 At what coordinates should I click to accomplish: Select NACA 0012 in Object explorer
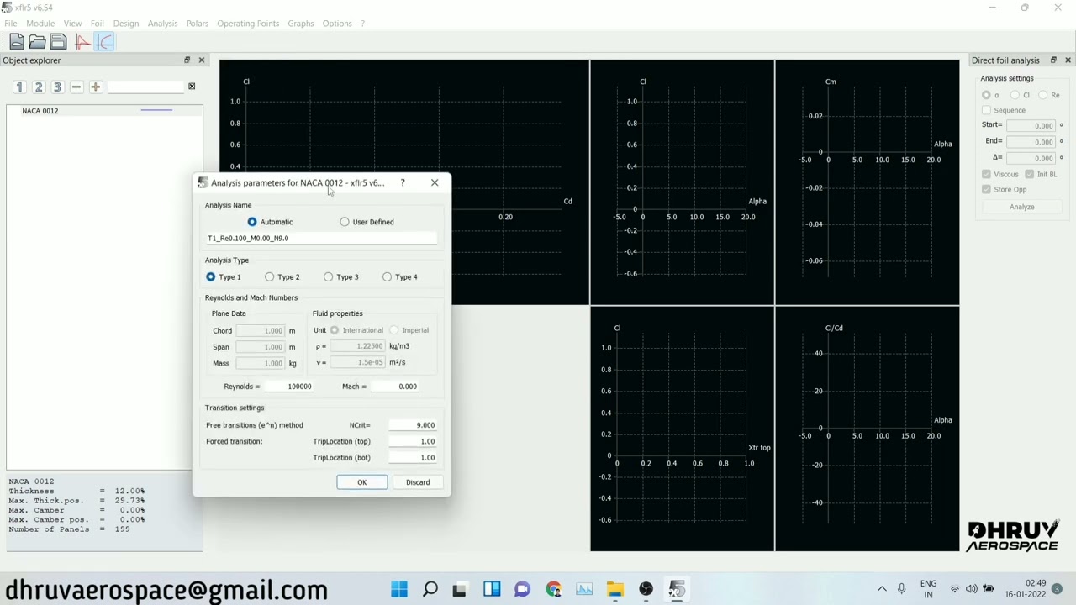40,111
